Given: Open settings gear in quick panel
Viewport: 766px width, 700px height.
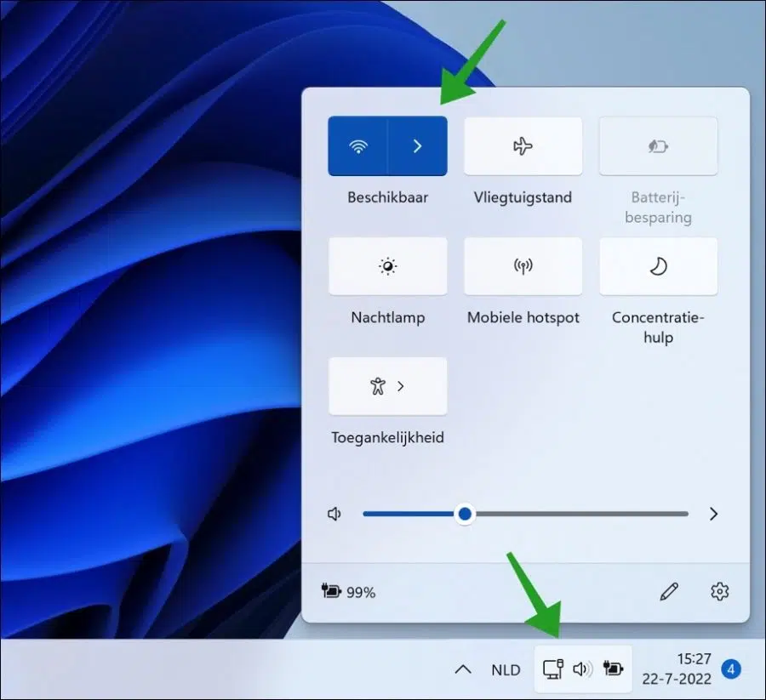Looking at the screenshot, I should point(719,591).
